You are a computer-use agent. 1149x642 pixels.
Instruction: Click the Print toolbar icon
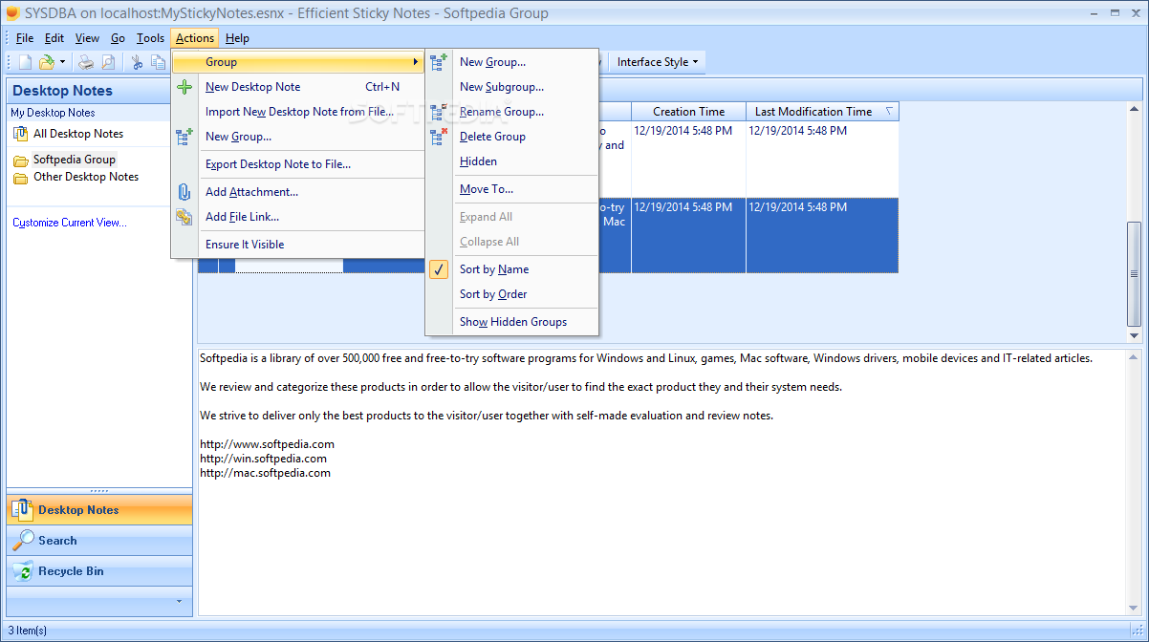(x=86, y=62)
